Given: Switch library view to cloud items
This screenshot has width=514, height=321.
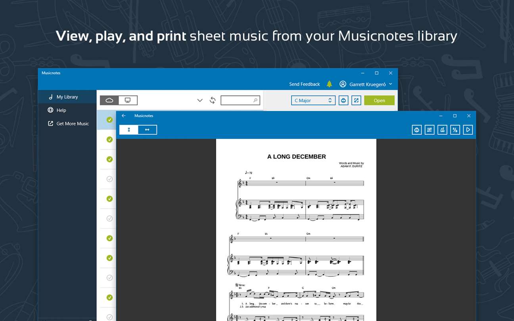Looking at the screenshot, I should point(109,100).
